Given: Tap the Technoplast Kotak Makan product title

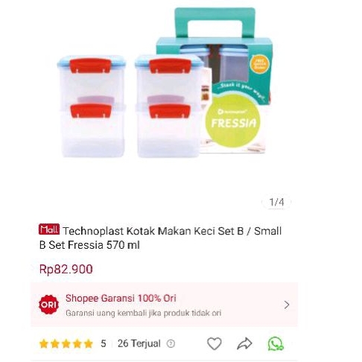Looking at the screenshot, I should (160, 238).
